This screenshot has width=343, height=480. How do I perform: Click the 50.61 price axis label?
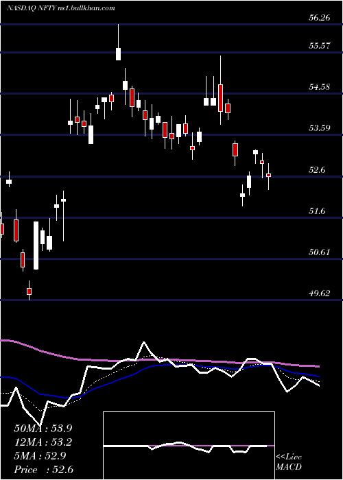click(x=320, y=252)
